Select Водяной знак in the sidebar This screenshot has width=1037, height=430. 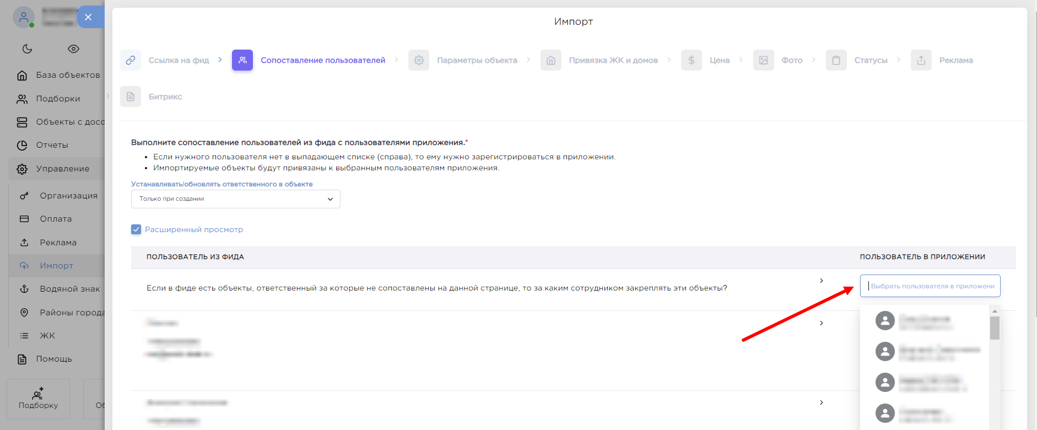(69, 289)
